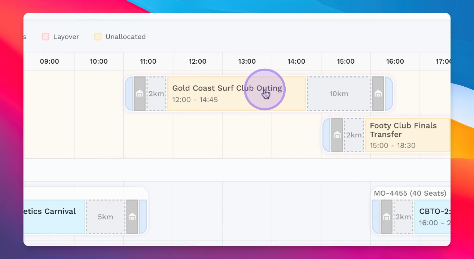Click the 16:00 timeline header
Screen dimensions: 474x259
point(395,61)
